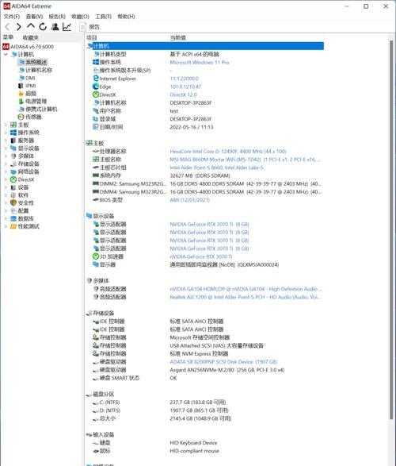
Task: Click the 3D 加速器 row icon
Action: click(x=96, y=256)
